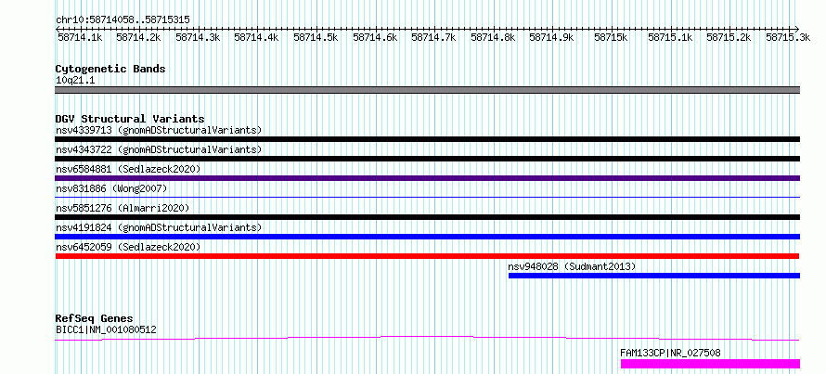Open variant nsv6452059 (Sedlazeck2020) label
The height and width of the screenshot is (374, 826).
(x=128, y=247)
